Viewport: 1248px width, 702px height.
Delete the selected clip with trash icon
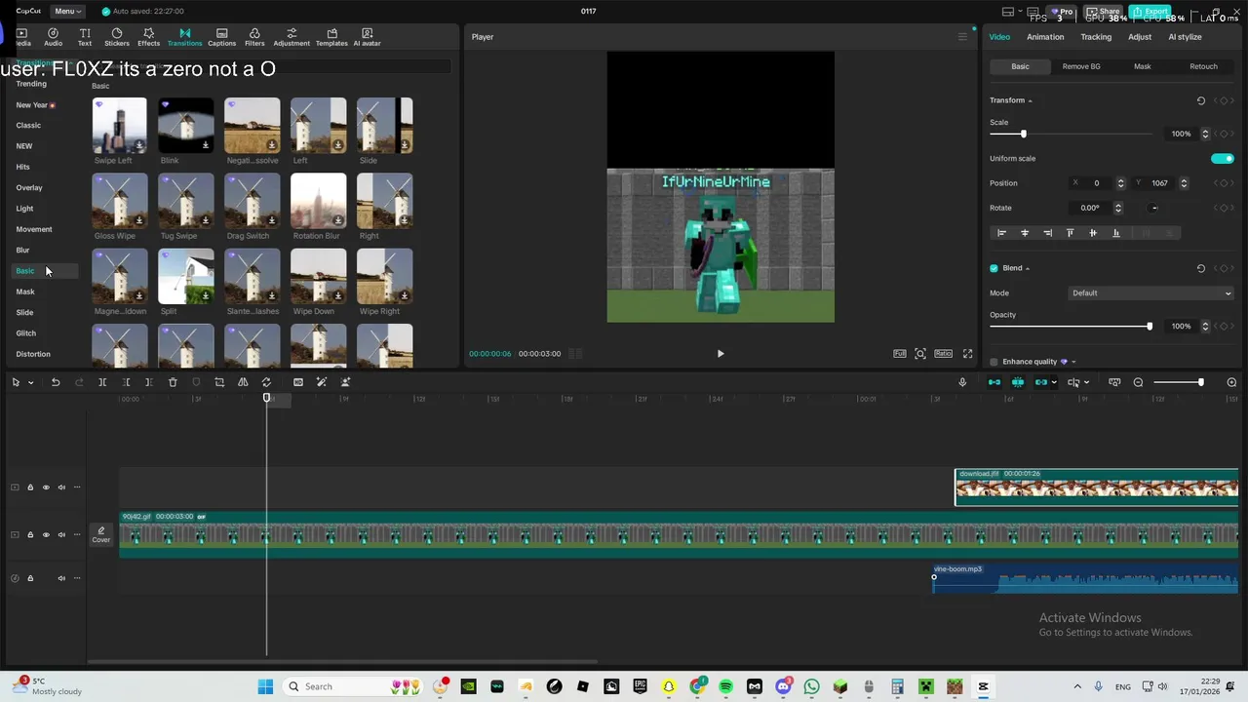pyautogui.click(x=173, y=382)
